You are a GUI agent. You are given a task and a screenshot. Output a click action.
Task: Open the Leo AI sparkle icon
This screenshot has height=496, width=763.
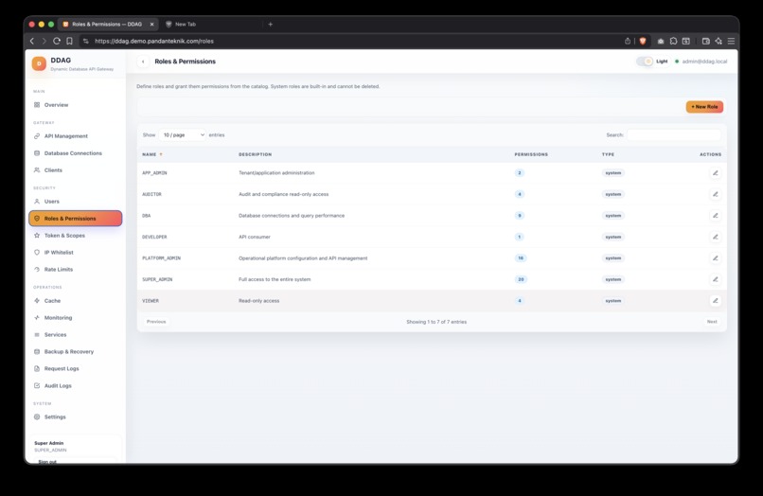tap(719, 41)
